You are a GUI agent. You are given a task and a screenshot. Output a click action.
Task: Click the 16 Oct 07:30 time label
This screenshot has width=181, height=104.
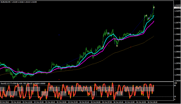pos(107,102)
